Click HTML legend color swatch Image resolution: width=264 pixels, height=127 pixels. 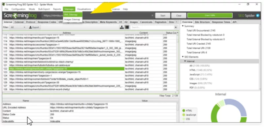pyautogui.click(x=183, y=111)
